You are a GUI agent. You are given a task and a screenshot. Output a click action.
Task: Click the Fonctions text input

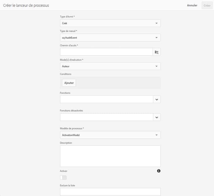click(x=106, y=99)
